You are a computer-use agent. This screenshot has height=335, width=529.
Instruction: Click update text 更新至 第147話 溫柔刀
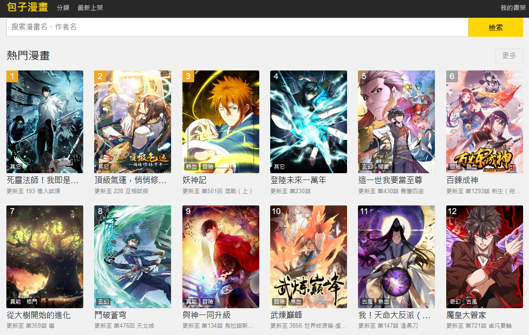pos(388,325)
